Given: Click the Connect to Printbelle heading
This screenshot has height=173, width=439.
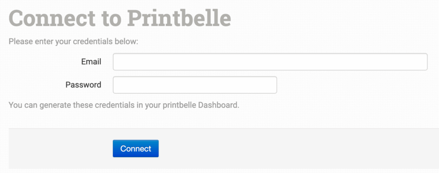Looking at the screenshot, I should (120, 18).
